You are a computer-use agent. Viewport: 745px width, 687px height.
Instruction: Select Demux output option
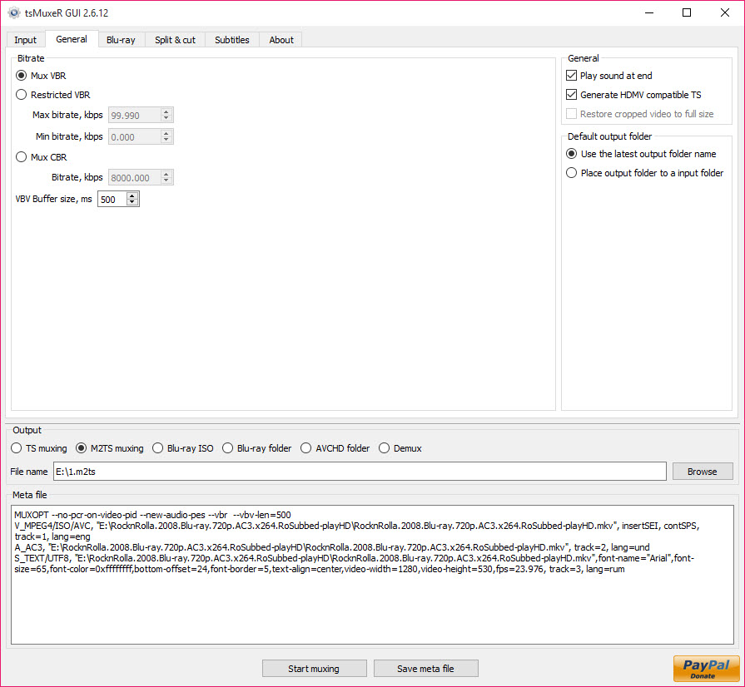pos(400,448)
